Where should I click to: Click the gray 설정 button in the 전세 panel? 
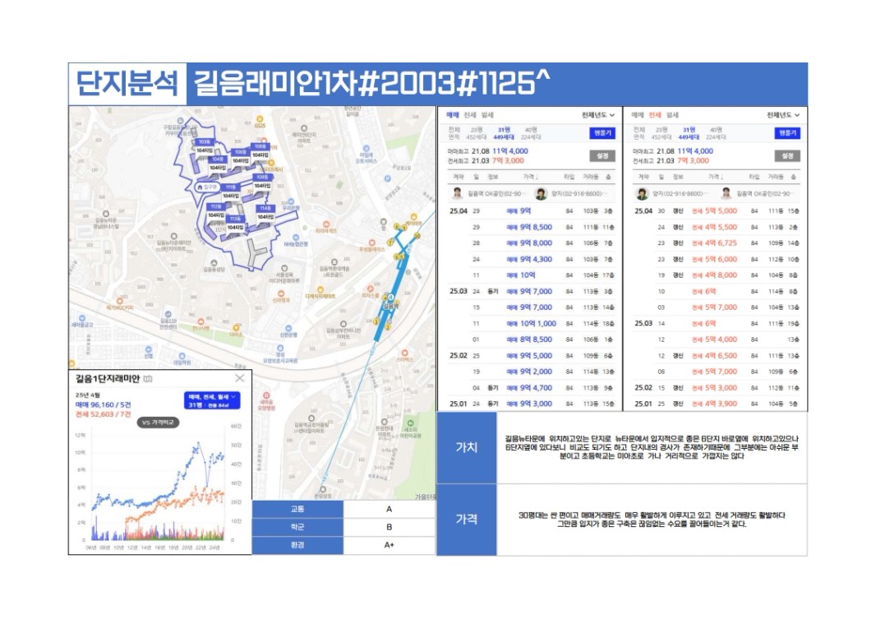click(788, 156)
